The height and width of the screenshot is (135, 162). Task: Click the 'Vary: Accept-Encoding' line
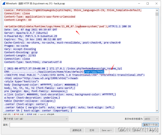[20, 49]
